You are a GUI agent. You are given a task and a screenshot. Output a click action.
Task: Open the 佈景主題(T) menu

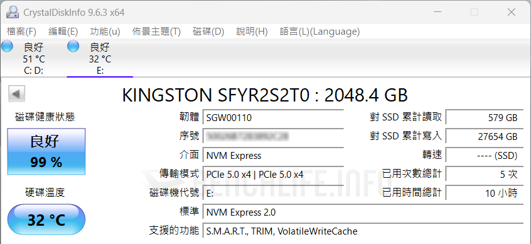(156, 32)
